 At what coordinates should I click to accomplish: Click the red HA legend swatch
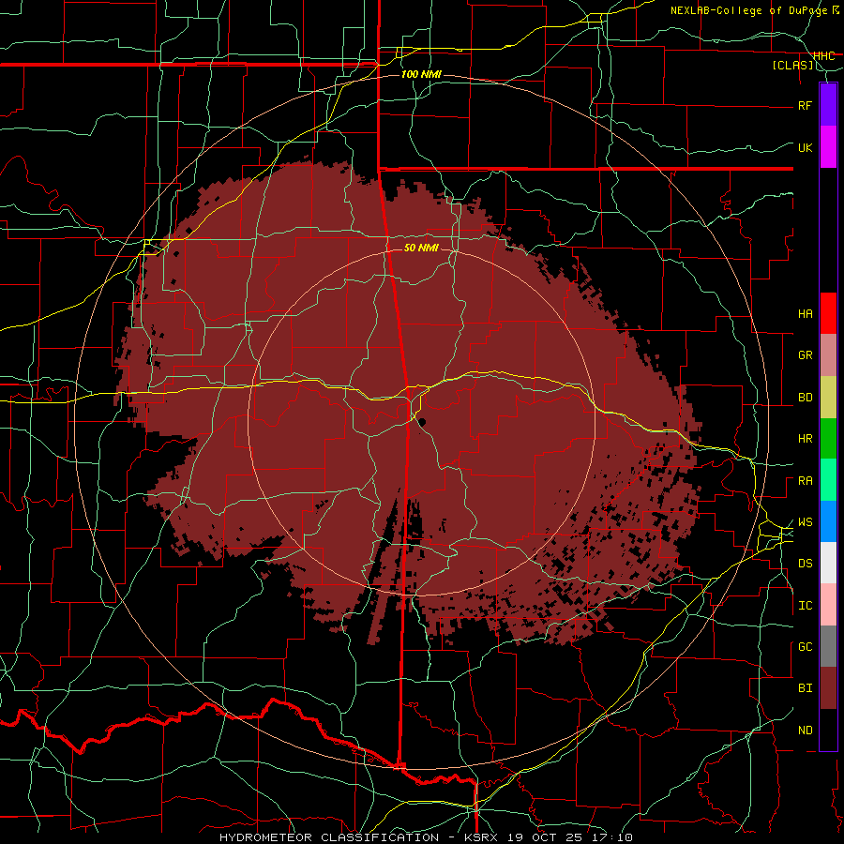(x=828, y=313)
